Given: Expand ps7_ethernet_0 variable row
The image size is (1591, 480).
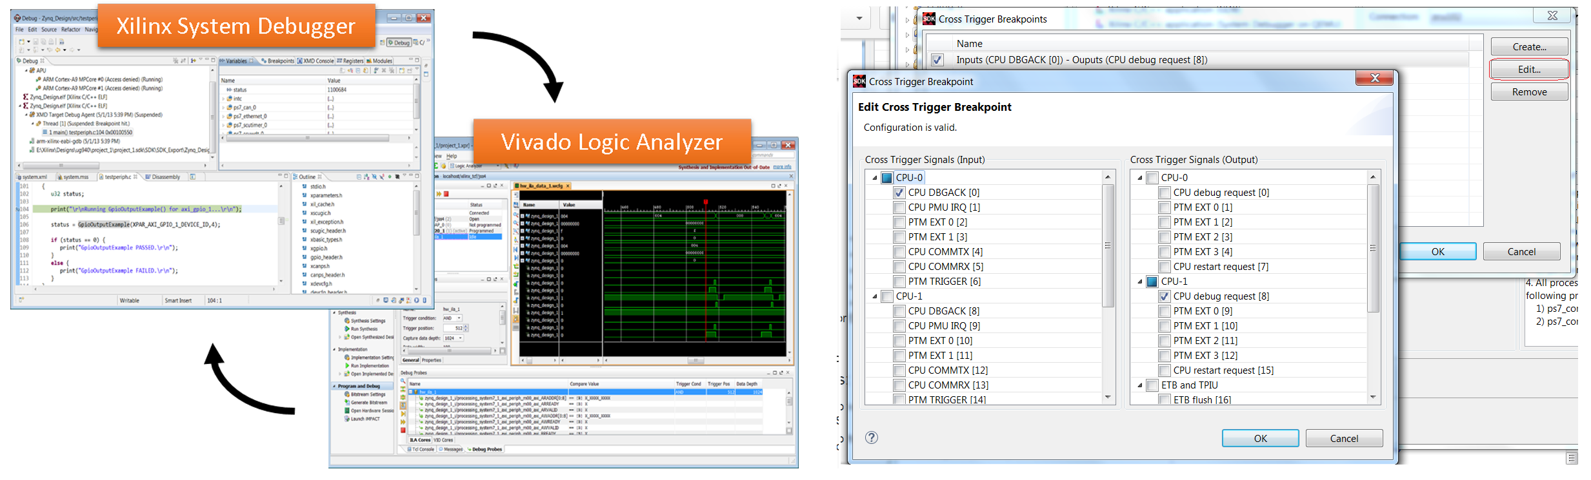Looking at the screenshot, I should (x=224, y=117).
